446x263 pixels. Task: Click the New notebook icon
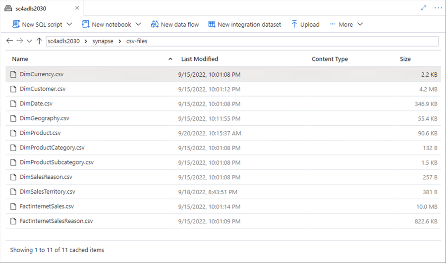pos(86,24)
